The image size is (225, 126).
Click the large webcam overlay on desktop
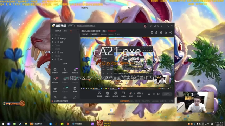[195, 102]
